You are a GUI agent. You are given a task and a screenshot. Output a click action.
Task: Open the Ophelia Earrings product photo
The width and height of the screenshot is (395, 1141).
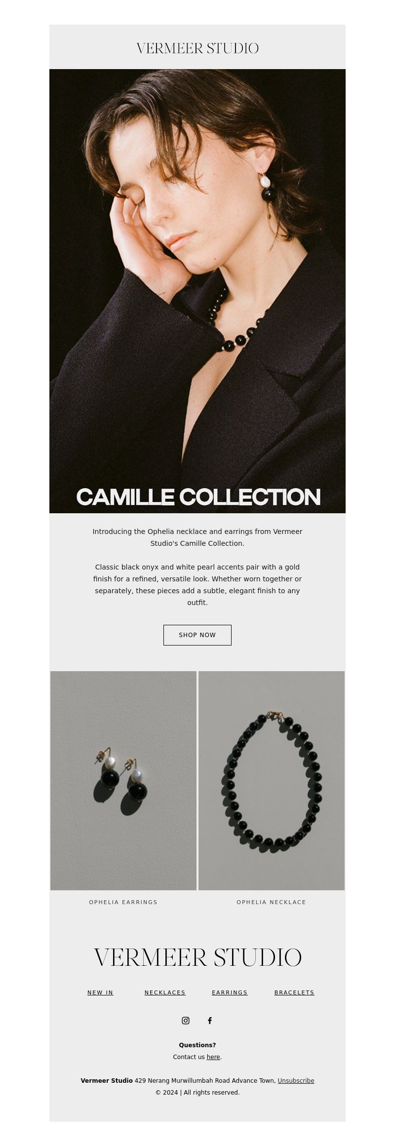coord(123,781)
